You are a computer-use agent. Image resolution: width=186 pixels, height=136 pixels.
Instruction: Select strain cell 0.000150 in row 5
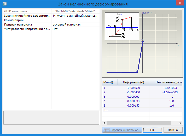tap(133, 106)
